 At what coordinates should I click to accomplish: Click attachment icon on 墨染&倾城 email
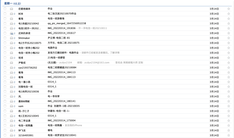[15, 101]
